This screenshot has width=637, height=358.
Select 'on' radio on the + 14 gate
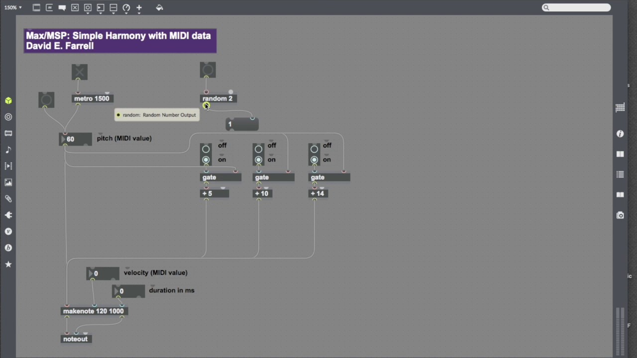pos(314,160)
